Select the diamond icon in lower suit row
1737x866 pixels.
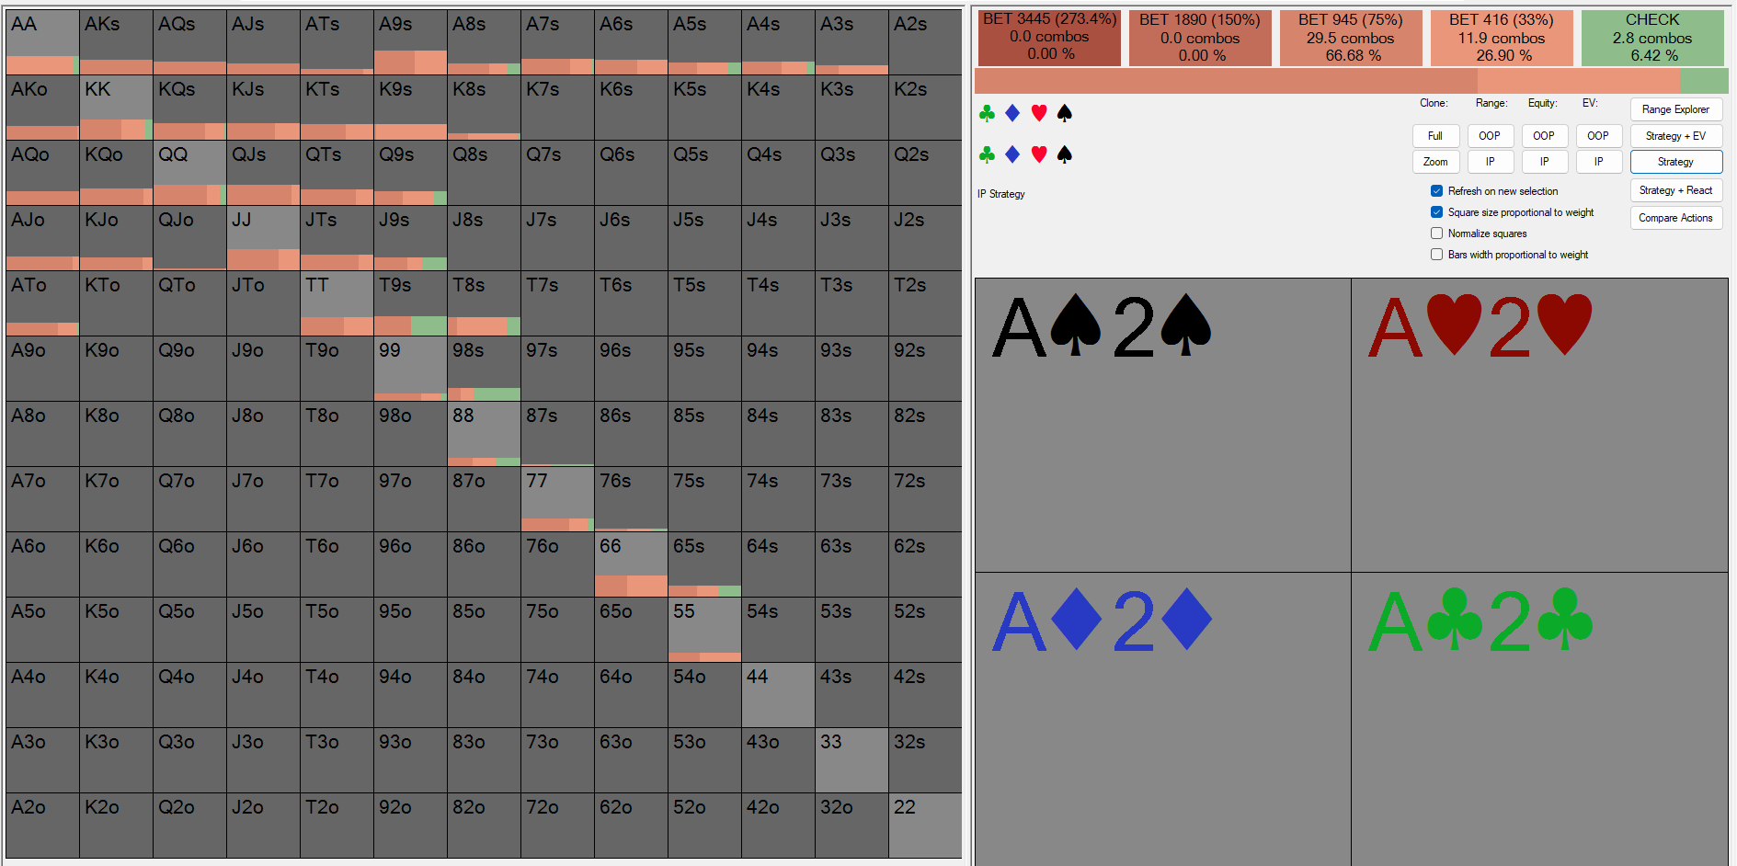[1012, 154]
